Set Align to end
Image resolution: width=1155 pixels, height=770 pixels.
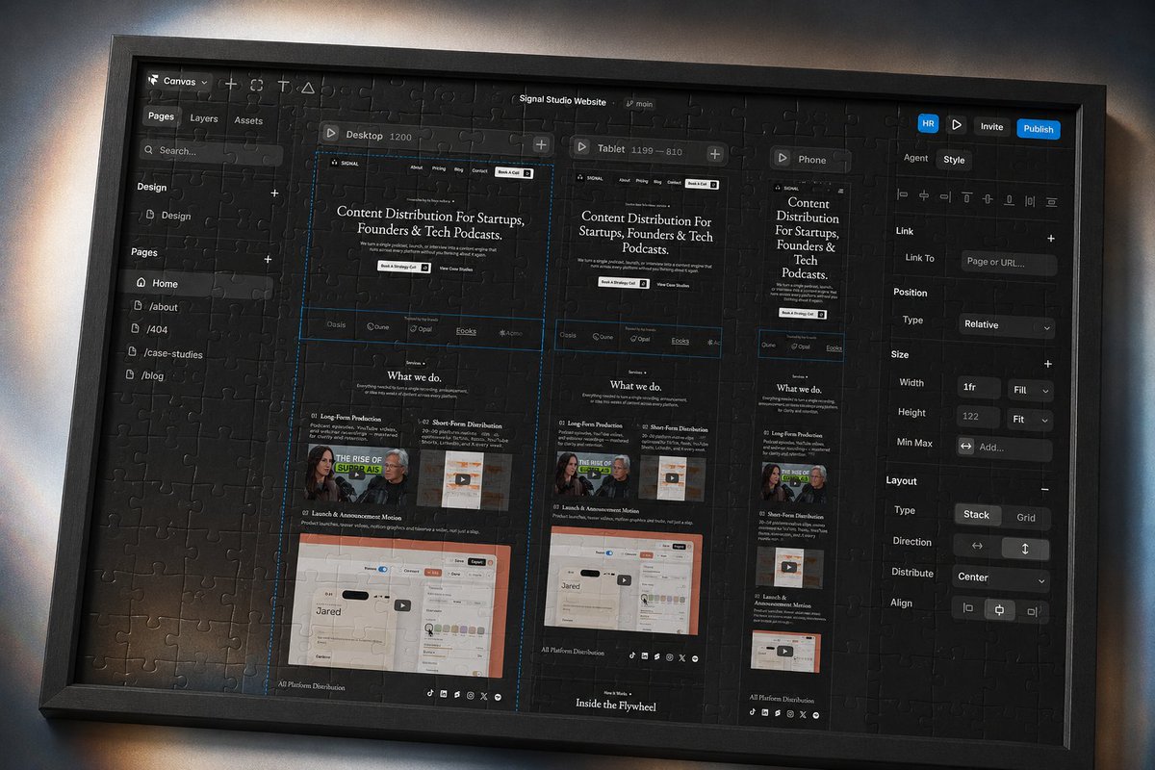[1032, 611]
